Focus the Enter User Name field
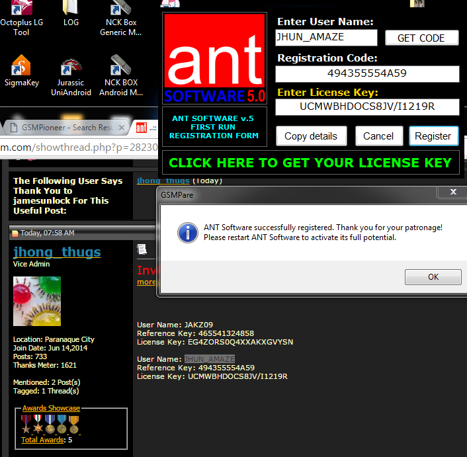The image size is (467, 457). click(326, 38)
